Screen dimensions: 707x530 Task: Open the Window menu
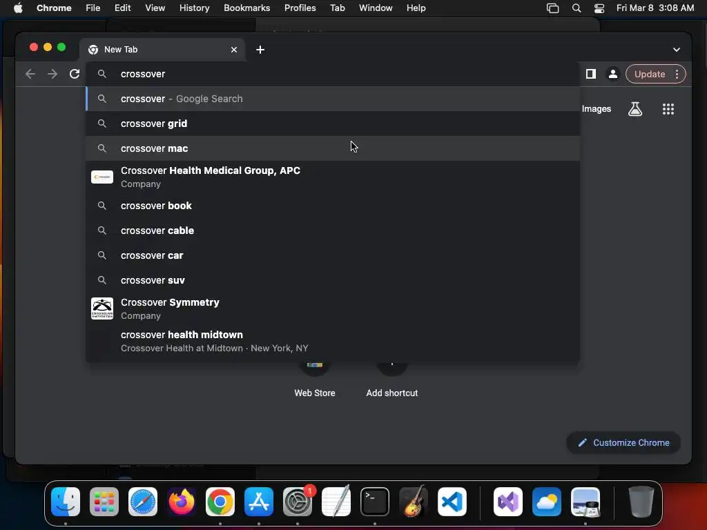376,8
